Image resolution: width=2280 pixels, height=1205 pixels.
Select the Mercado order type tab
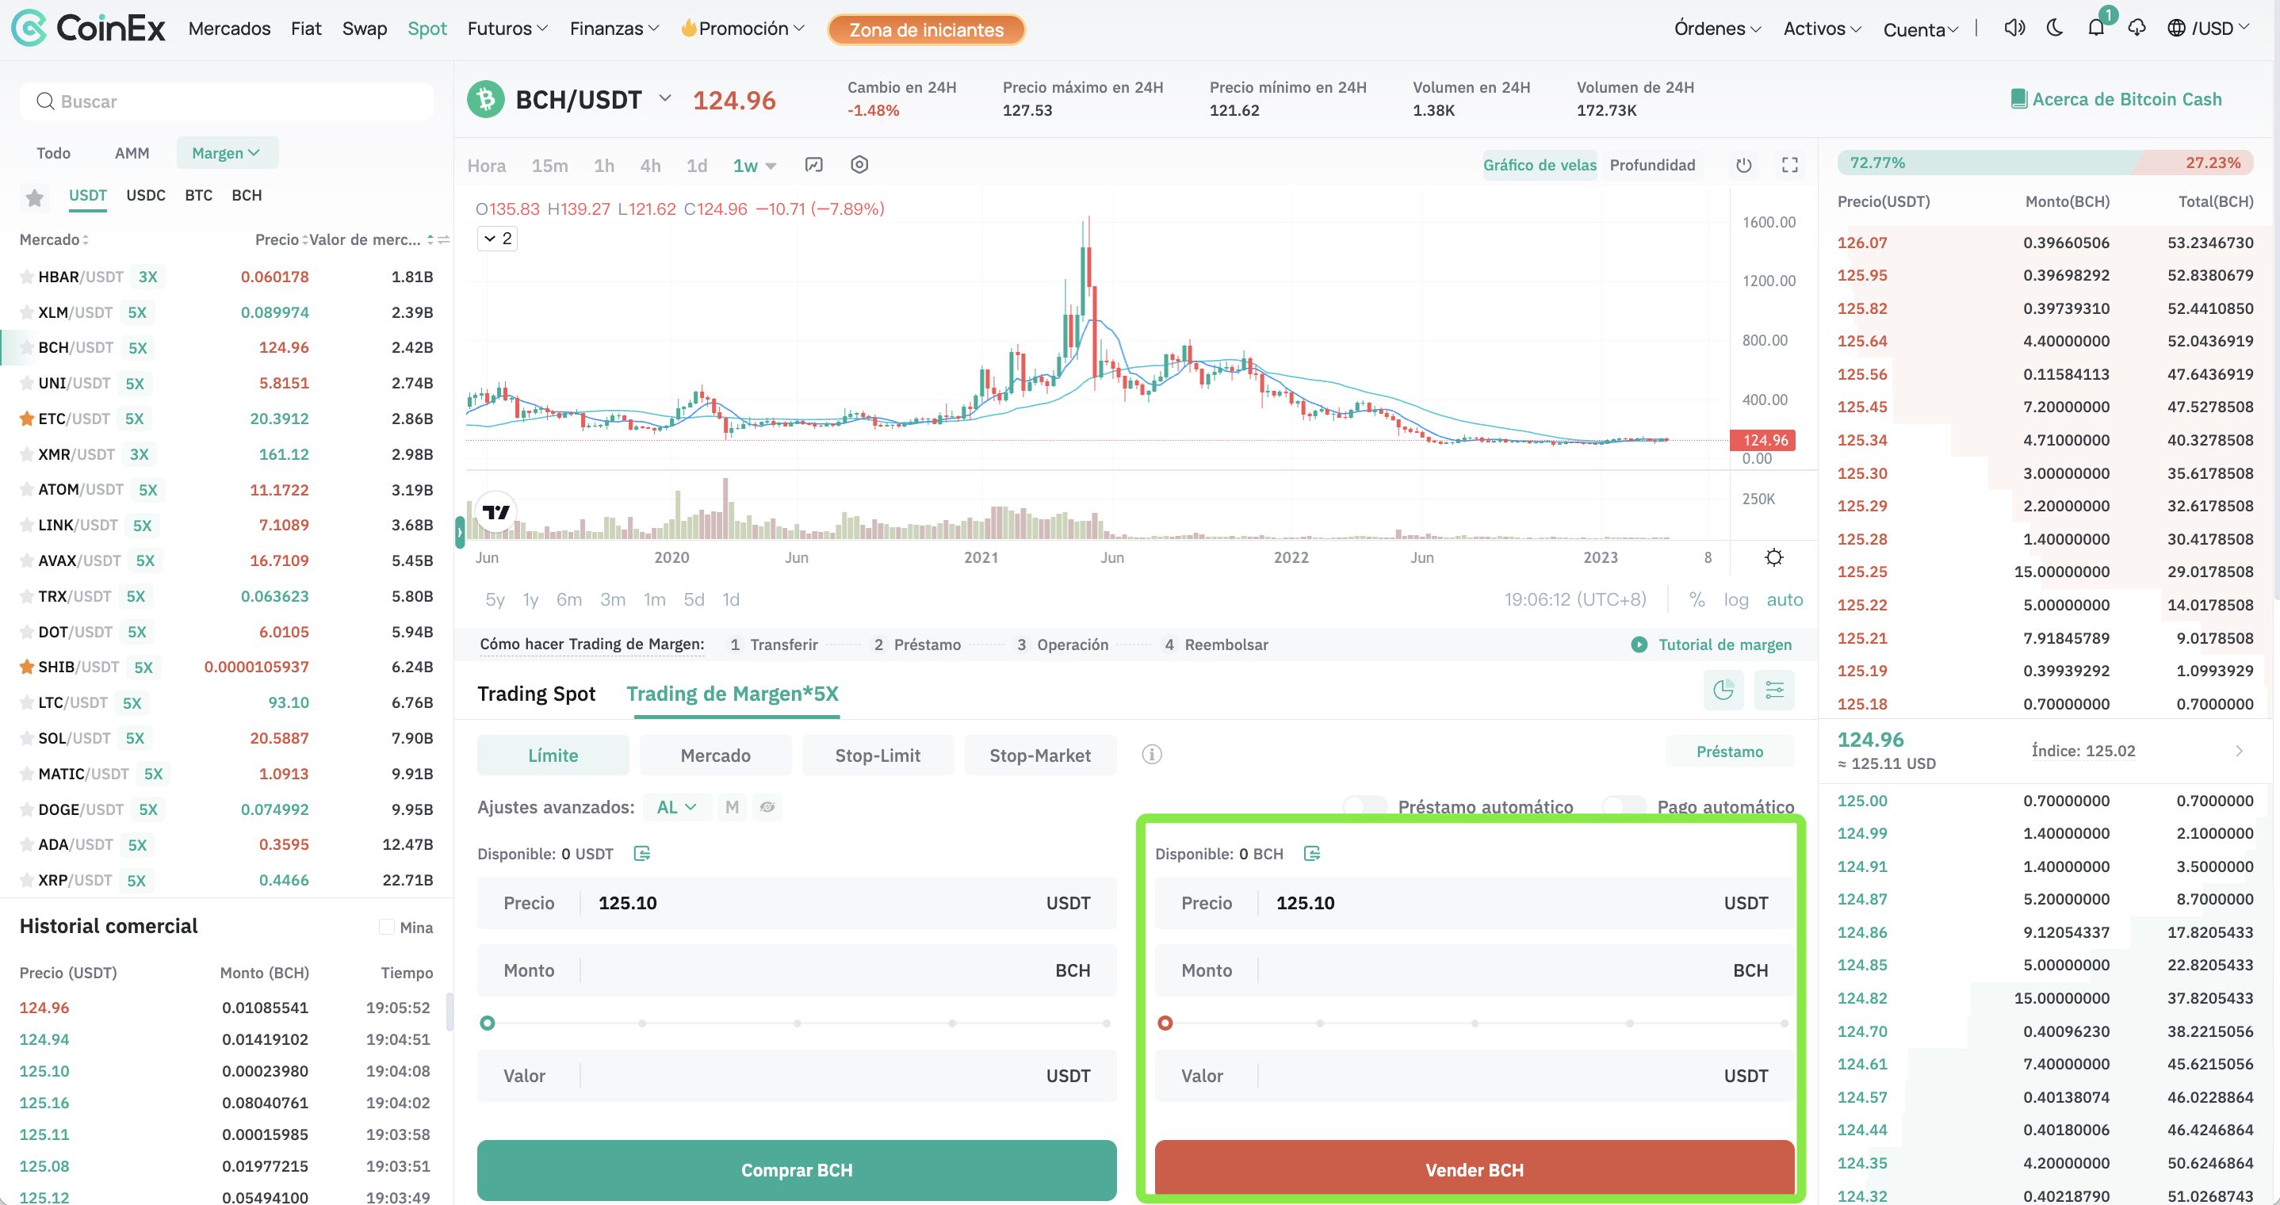click(x=715, y=756)
